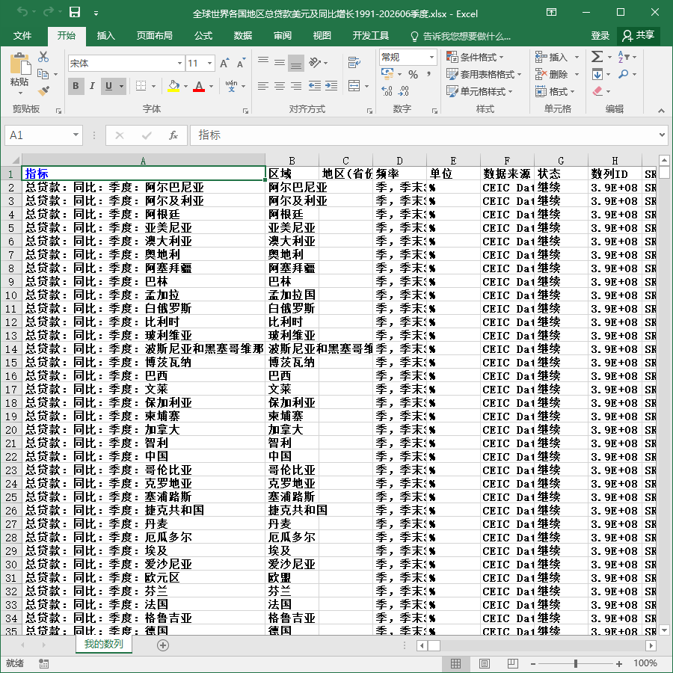Switch to the 公式 ribbon tab
The height and width of the screenshot is (673, 673).
tap(203, 36)
